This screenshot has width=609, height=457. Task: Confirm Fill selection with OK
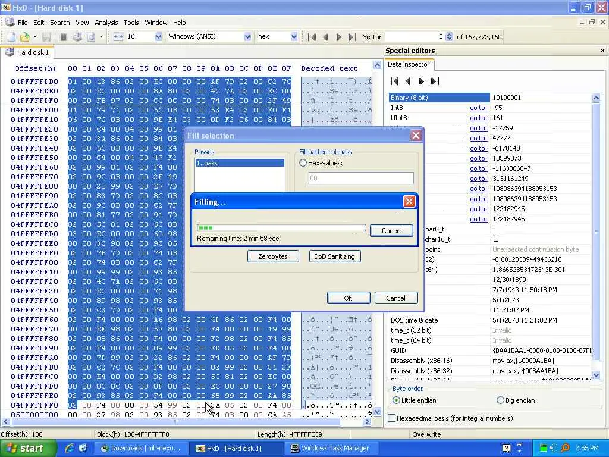[349, 298]
